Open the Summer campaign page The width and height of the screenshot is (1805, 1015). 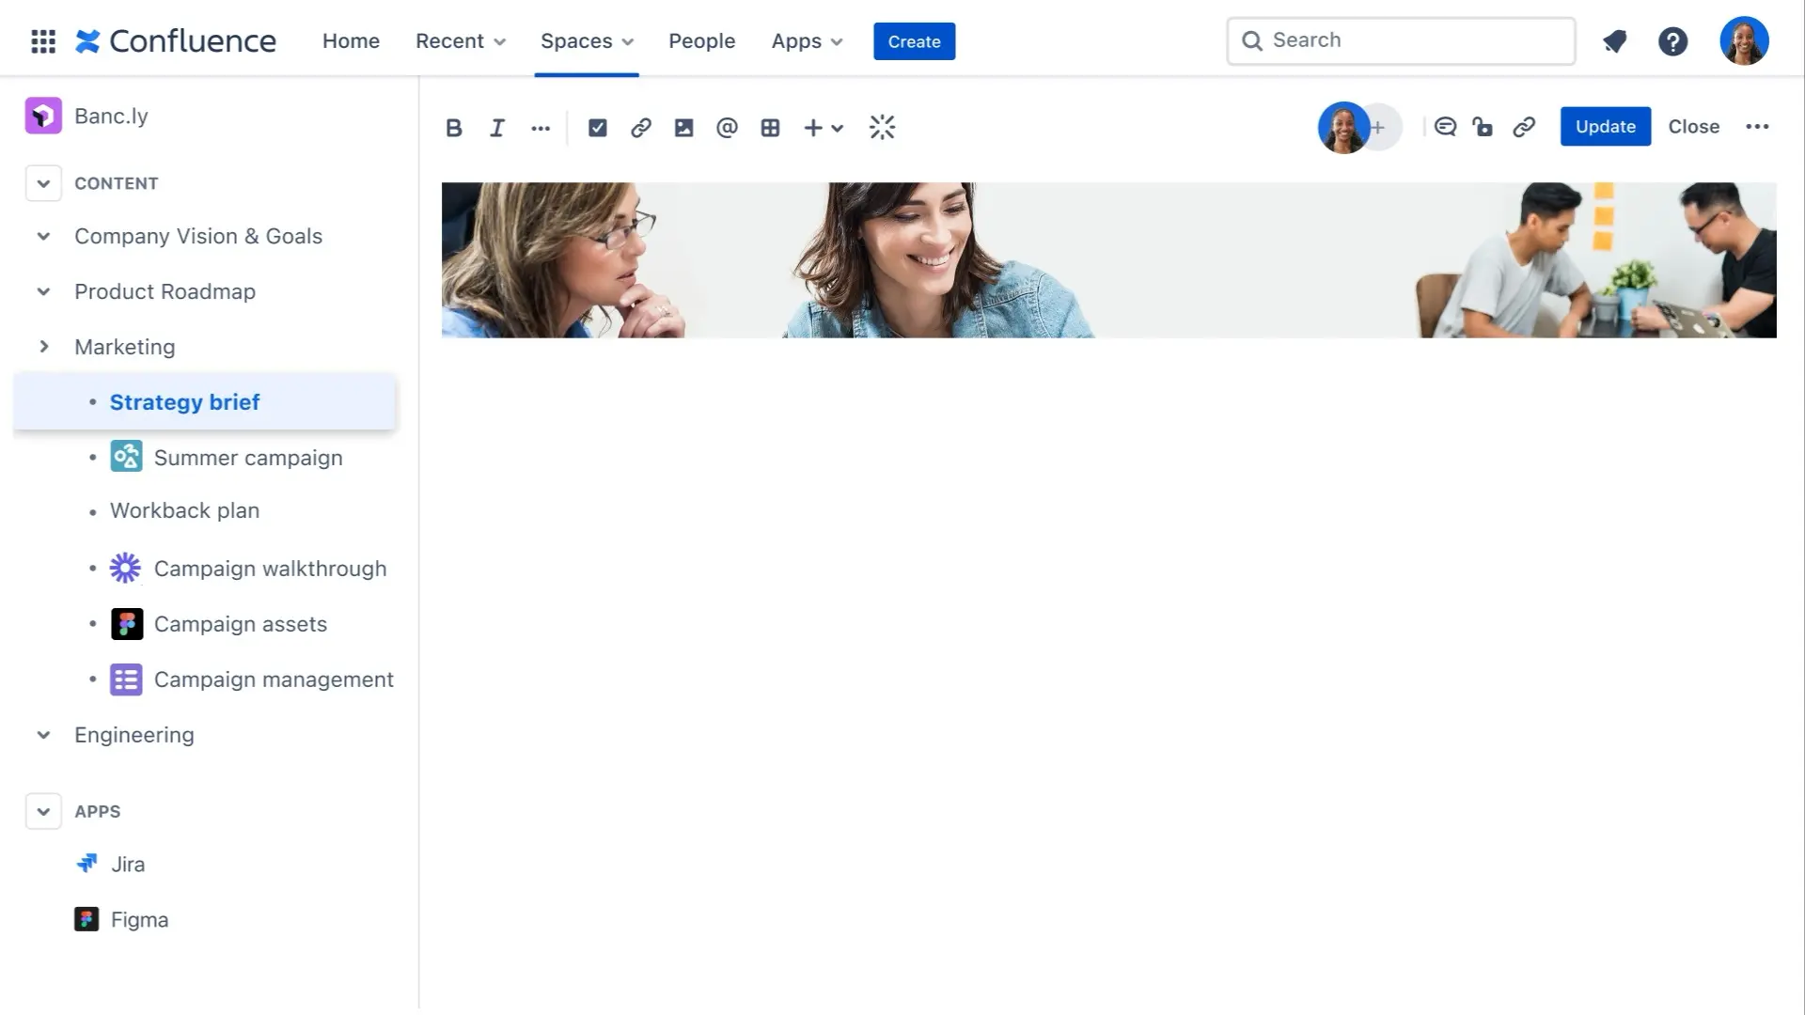point(247,458)
